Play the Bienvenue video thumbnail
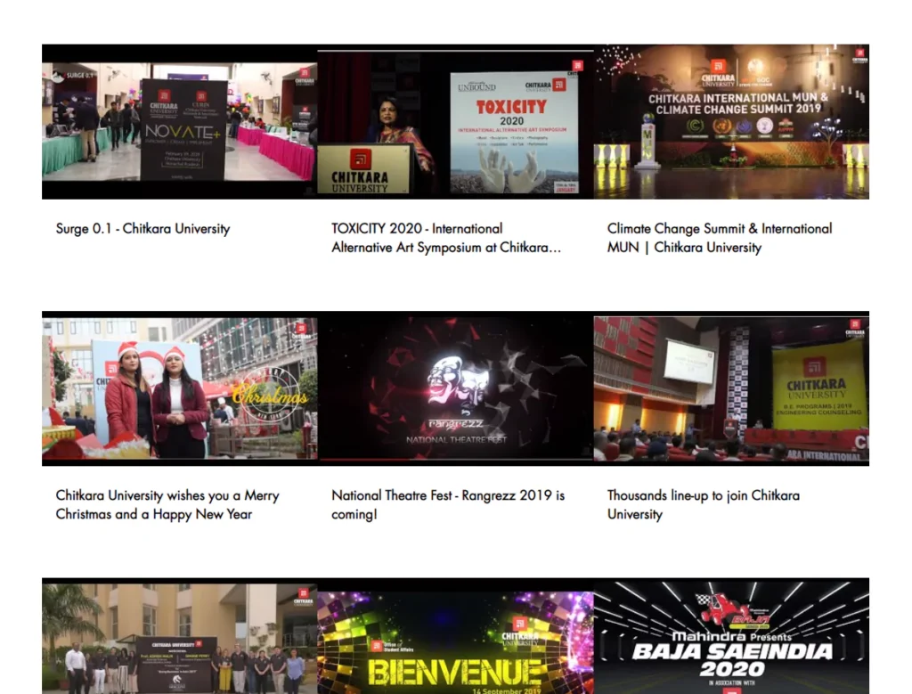The width and height of the screenshot is (912, 694). tap(455, 636)
